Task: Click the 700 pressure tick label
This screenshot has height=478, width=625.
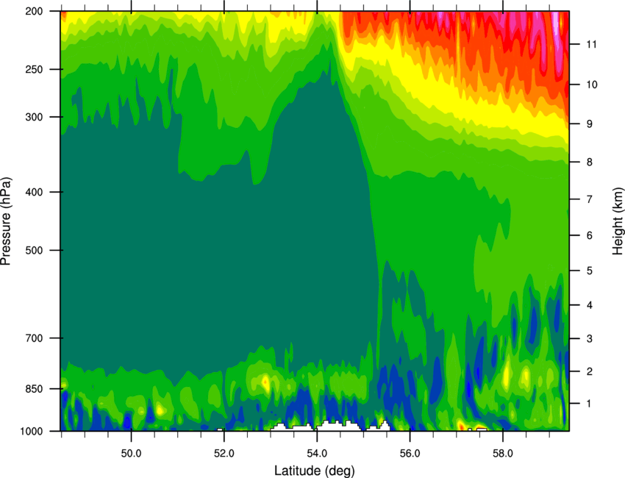Action: 34,338
